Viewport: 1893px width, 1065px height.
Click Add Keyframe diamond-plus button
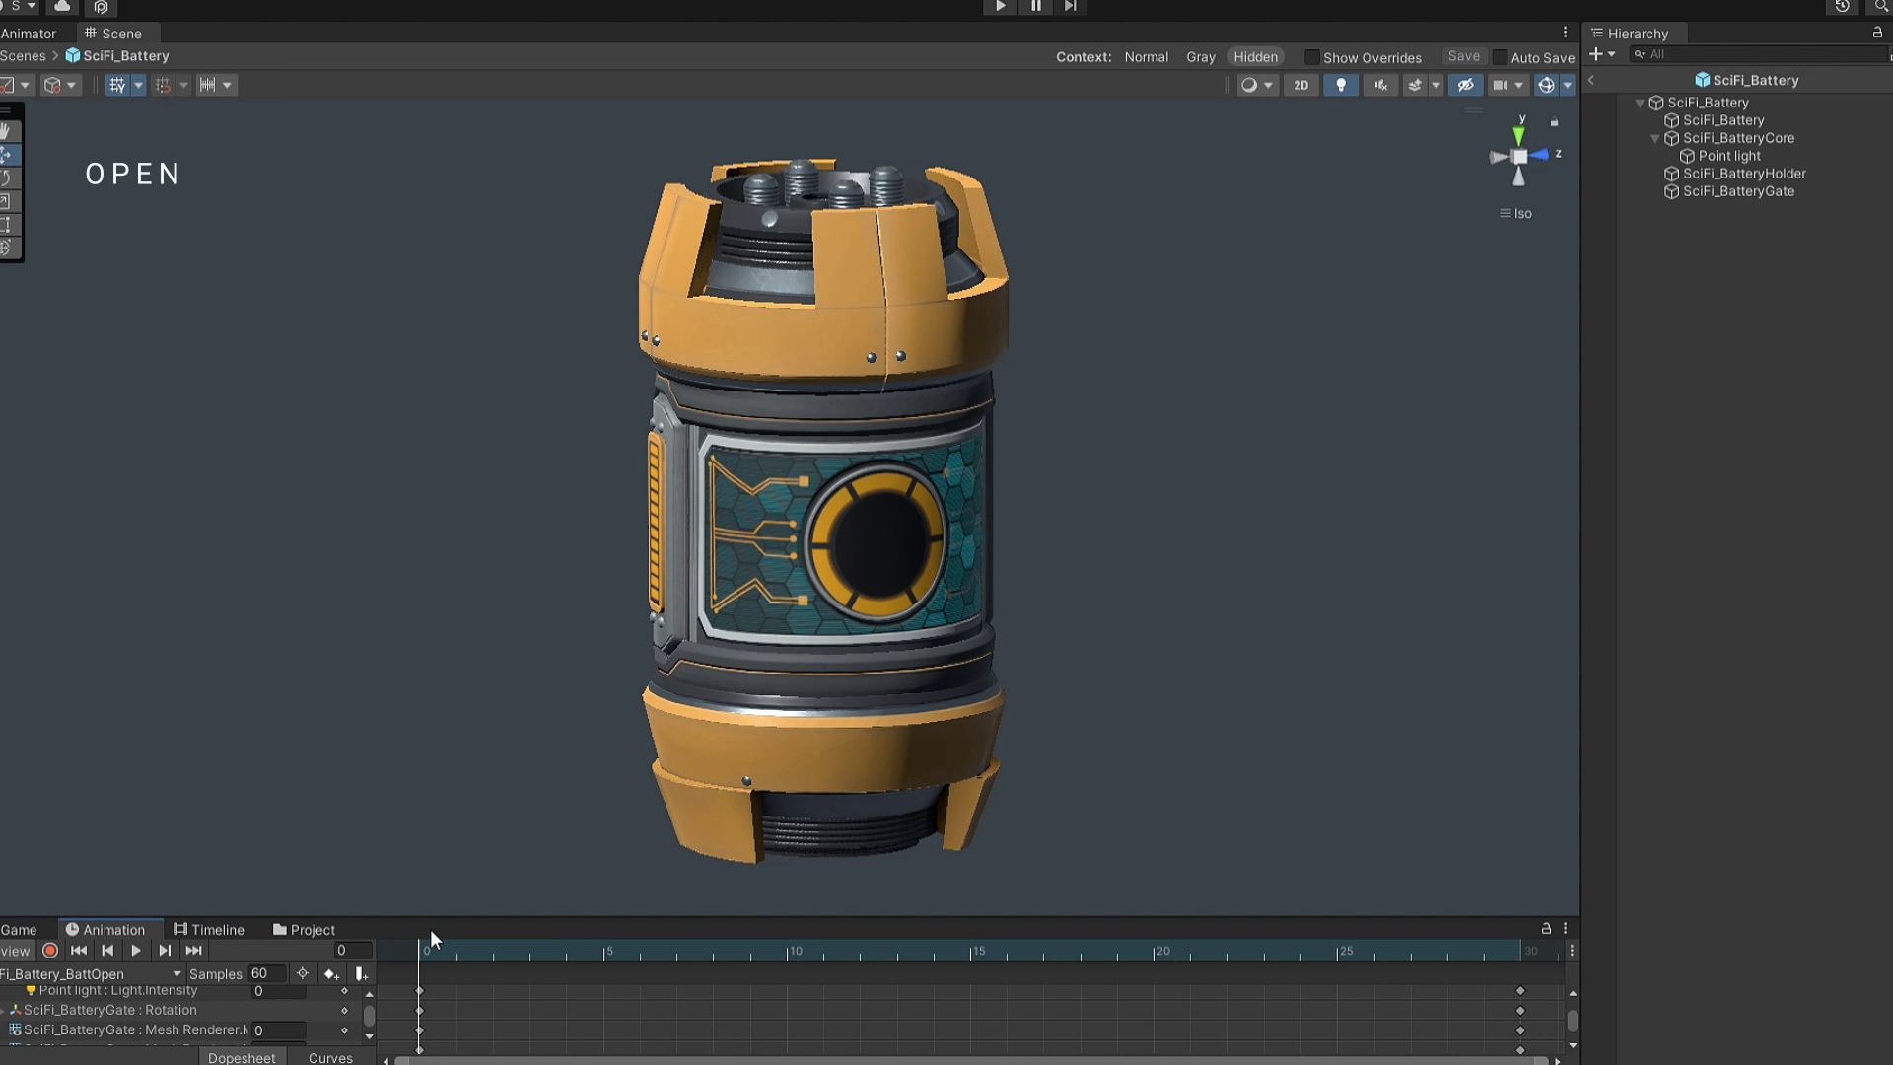pyautogui.click(x=331, y=974)
